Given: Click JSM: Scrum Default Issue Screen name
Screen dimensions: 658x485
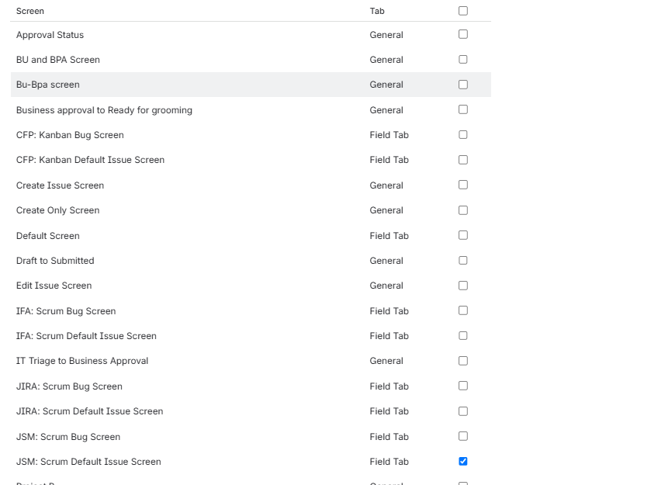Looking at the screenshot, I should 88,462.
